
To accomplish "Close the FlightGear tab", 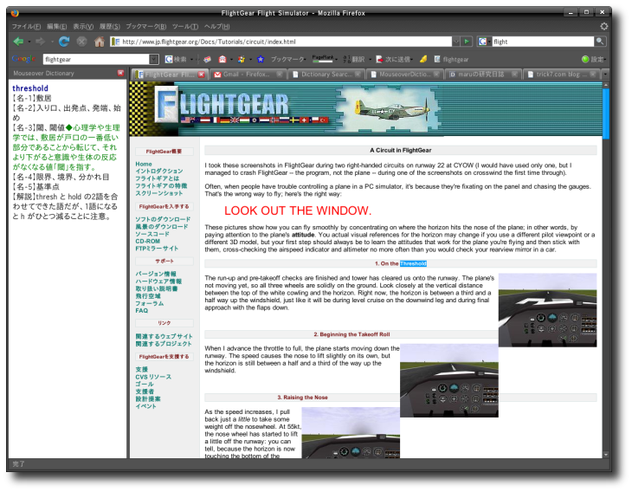I will tap(201, 74).
